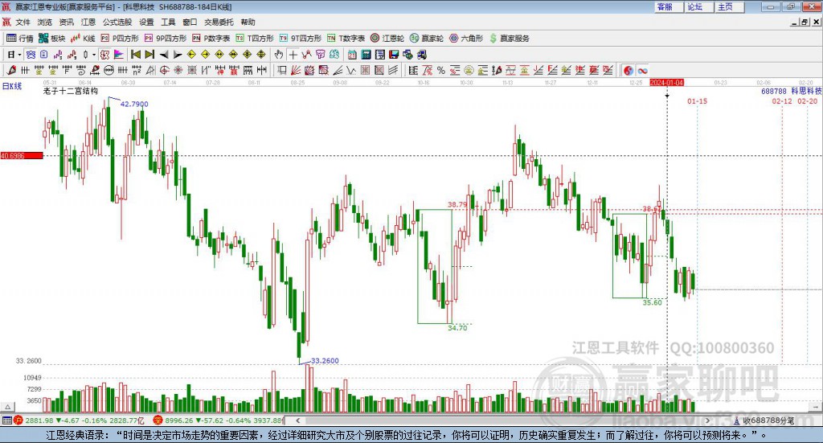This screenshot has width=823, height=443.
Task: Click the 02-12 date label
Action: [781, 101]
